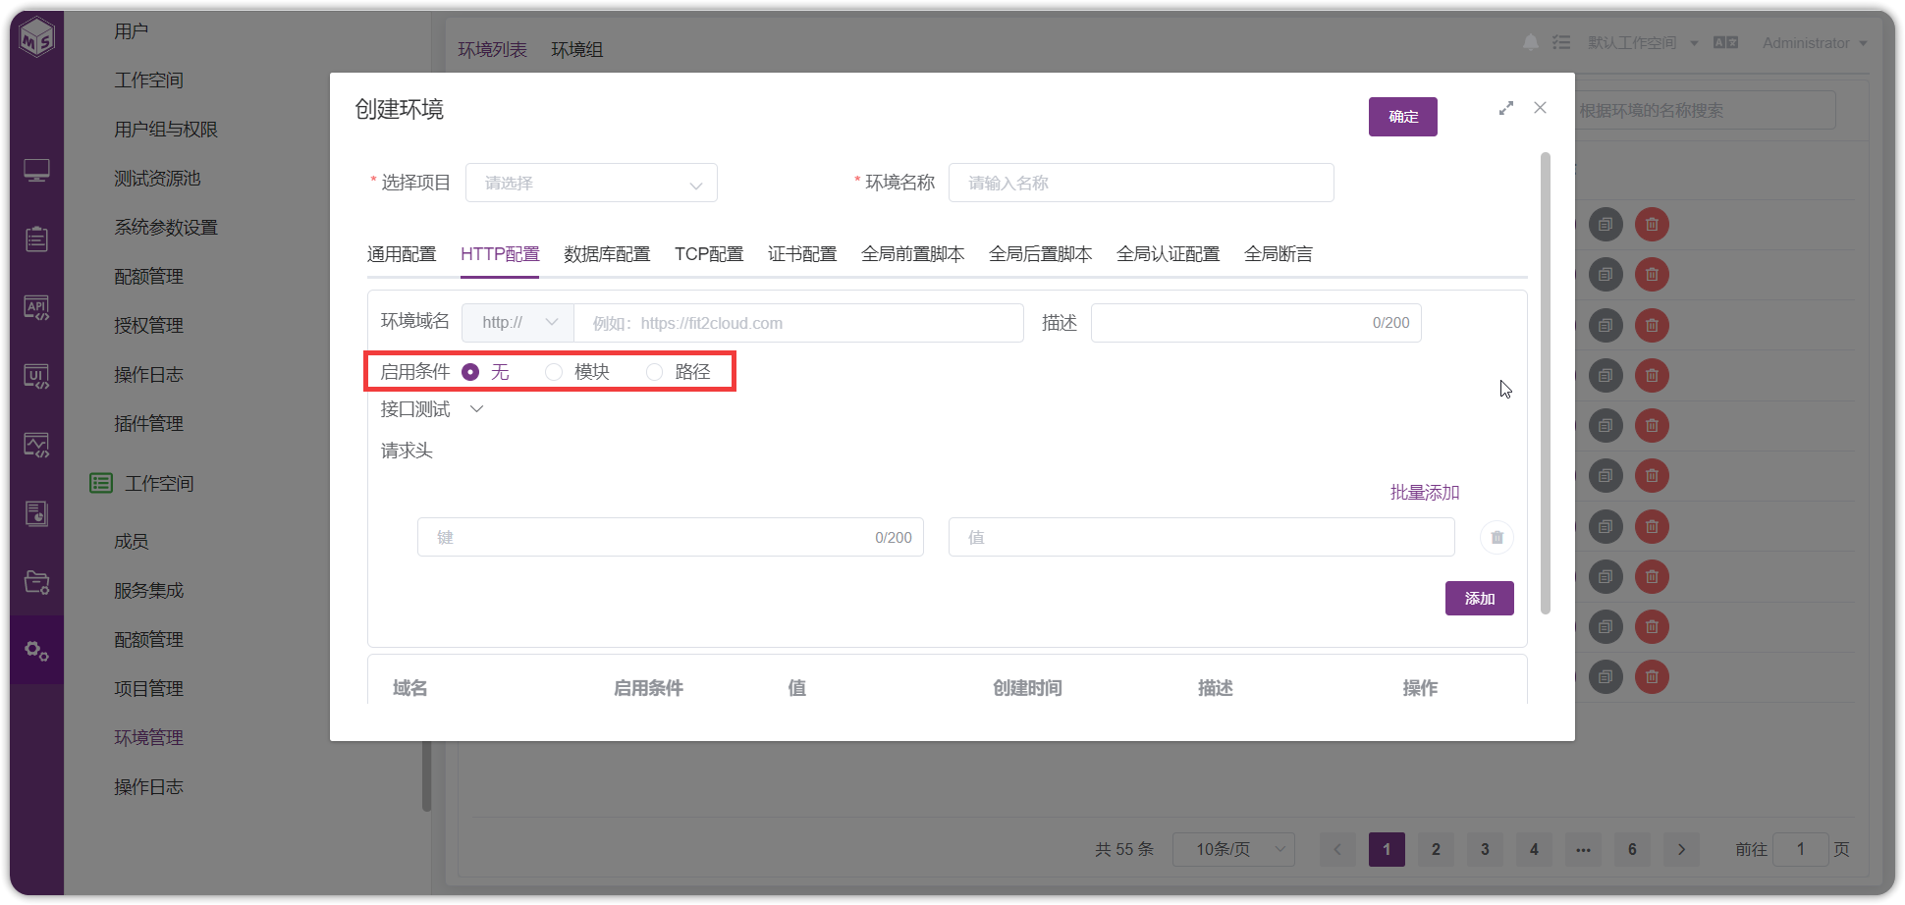The width and height of the screenshot is (1905, 905).
Task: Click the notification bell icon
Action: click(x=1530, y=42)
